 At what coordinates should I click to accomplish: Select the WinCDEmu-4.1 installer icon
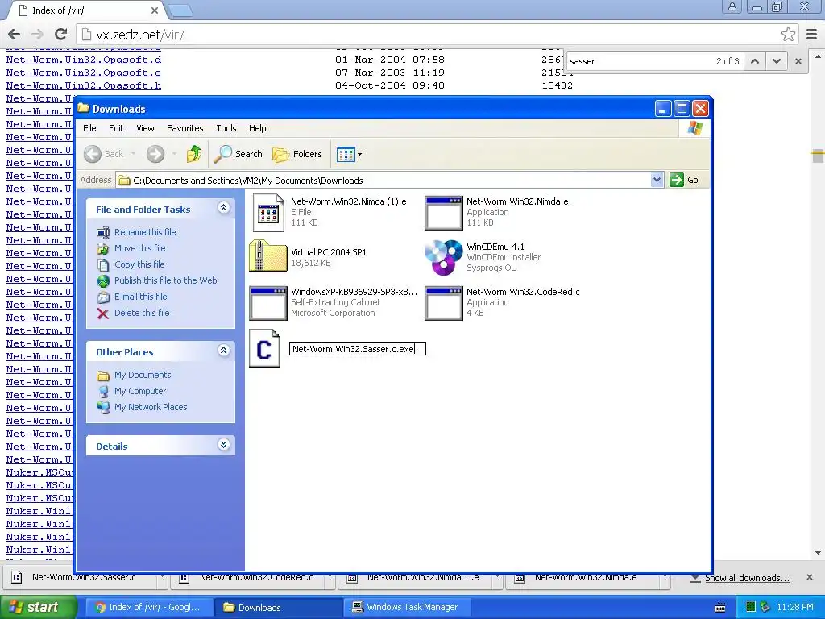(444, 257)
